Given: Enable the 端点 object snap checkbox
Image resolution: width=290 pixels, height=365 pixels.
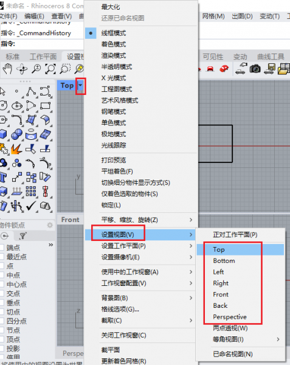Looking at the screenshot, I should [2, 248].
